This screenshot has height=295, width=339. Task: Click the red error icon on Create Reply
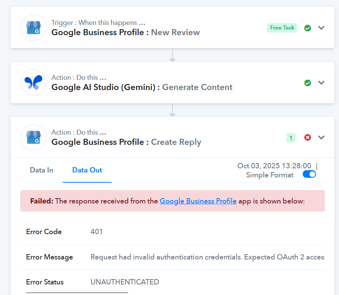coord(308,138)
